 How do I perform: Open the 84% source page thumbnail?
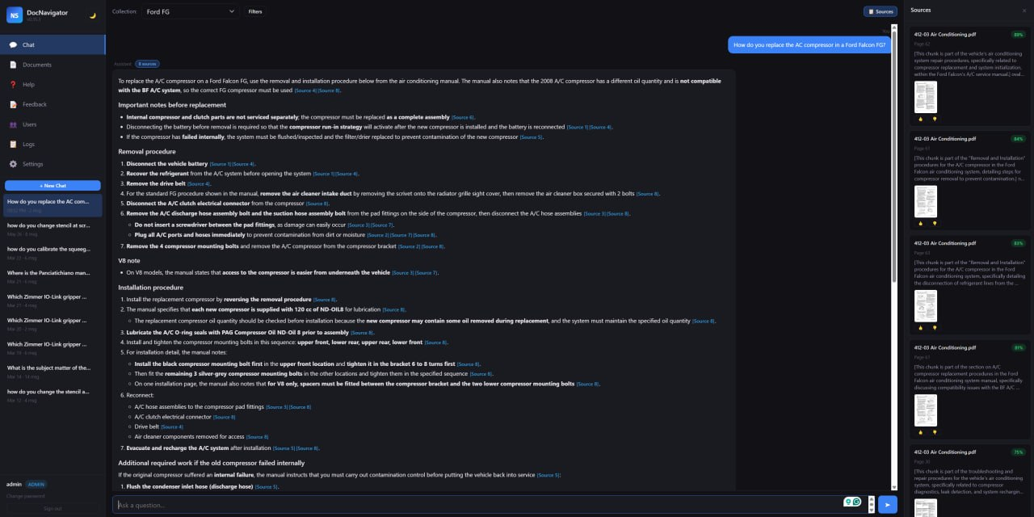926,201
